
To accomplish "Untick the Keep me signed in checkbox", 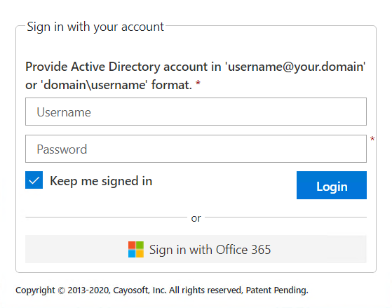I will click(x=34, y=180).
